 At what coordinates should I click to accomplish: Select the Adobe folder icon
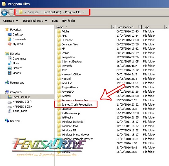click(59, 31)
